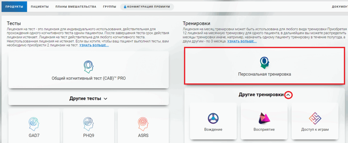Expand the Другие тесты chevron
Screen dimensions: 348x143
(x=105, y=99)
